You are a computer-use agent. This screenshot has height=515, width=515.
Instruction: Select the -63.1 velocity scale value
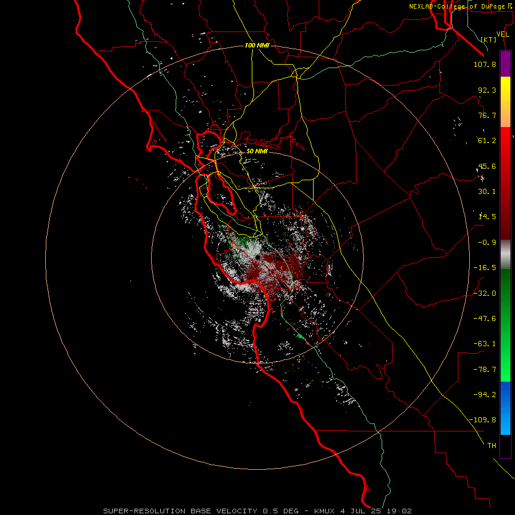[x=485, y=344]
